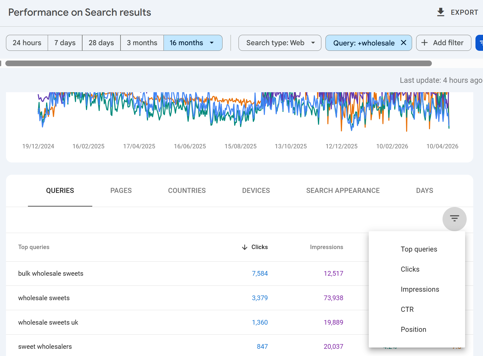The image size is (483, 356).
Task: Choose Position in the filter menu
Action: (413, 329)
